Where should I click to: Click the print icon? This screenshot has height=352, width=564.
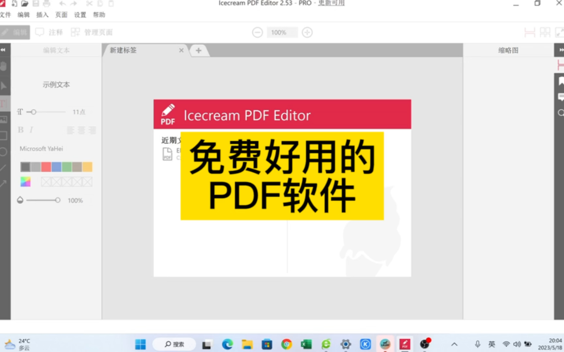pos(46,4)
